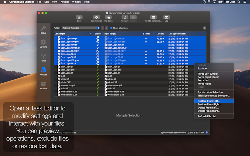The image size is (250, 156).
Task: Click the file icon of left Econ.Logo.50.PICT
Action: tap(59, 51)
